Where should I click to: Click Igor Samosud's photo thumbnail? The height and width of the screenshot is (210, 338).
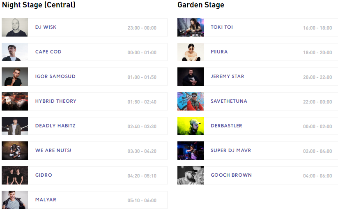(x=15, y=77)
